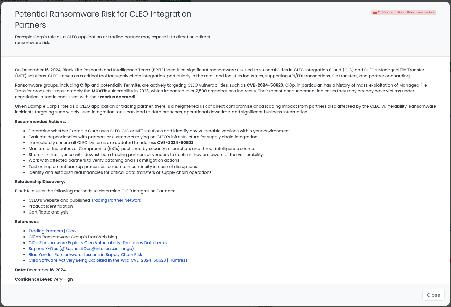Click the Relationship Discovery heading
The image size is (451, 307).
pyautogui.click(x=40, y=181)
